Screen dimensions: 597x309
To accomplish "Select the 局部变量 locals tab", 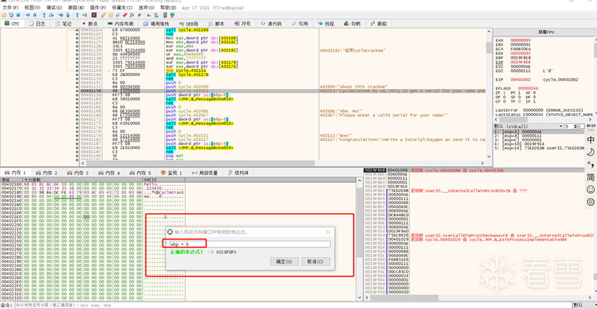I will [205, 172].
